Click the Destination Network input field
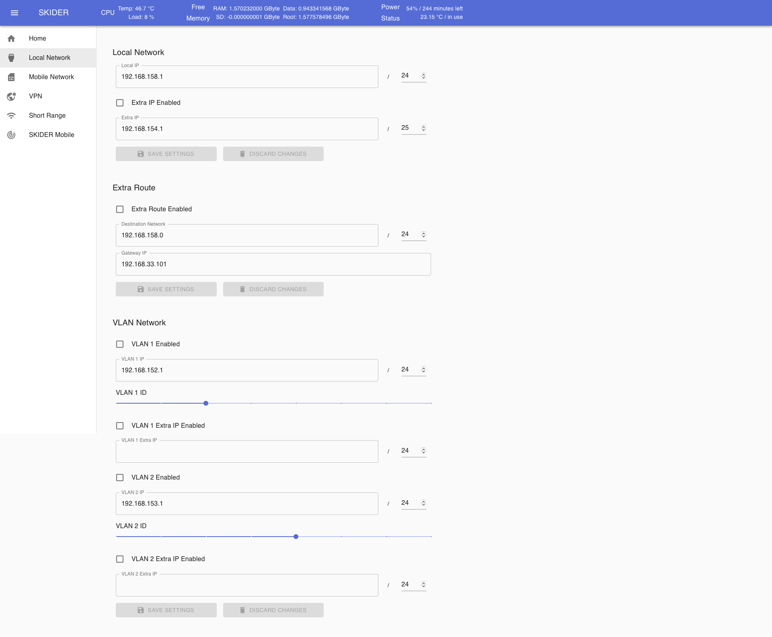 pos(247,235)
